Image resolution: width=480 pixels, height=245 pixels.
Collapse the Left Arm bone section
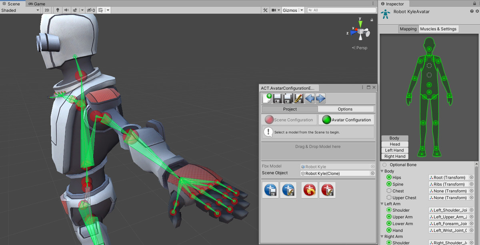click(382, 204)
